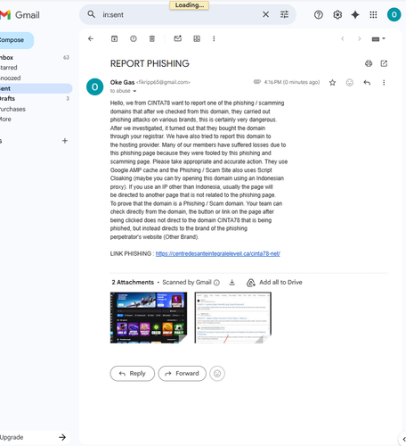Show the Scanned by Gmail info
This screenshot has width=406, height=446.
[216, 283]
